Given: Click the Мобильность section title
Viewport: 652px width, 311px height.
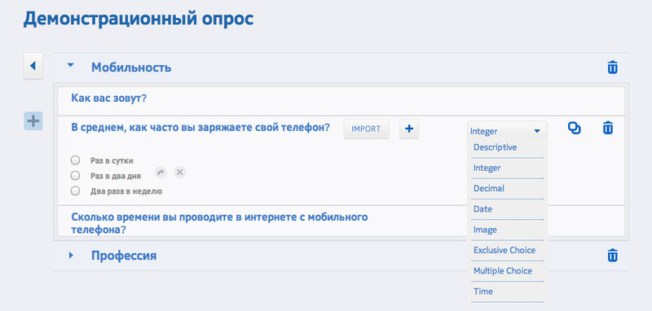Looking at the screenshot, I should coord(131,68).
